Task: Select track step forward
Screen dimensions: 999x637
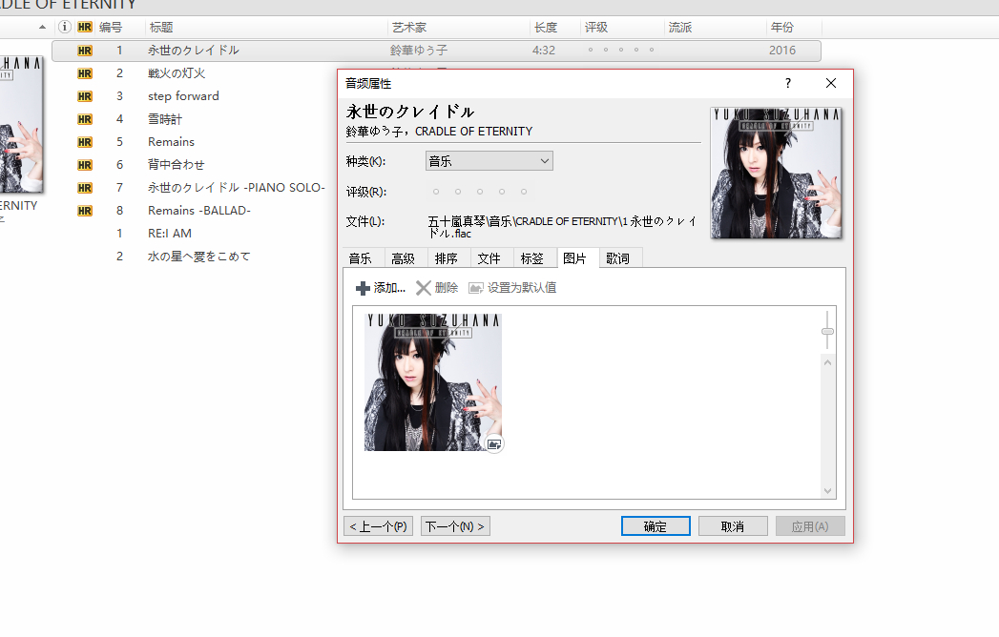Action: (183, 96)
